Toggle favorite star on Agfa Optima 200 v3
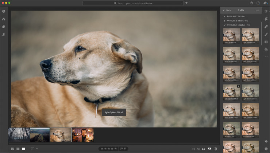The height and width of the screenshot is (153, 270). click(x=238, y=86)
